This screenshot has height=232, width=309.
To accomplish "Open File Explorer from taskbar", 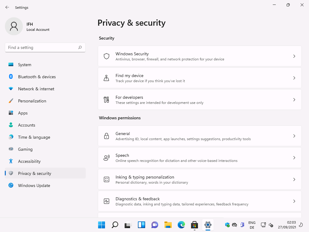I will coord(168,225).
